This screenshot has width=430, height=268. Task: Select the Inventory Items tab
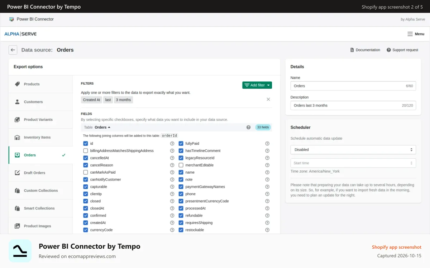click(40, 138)
